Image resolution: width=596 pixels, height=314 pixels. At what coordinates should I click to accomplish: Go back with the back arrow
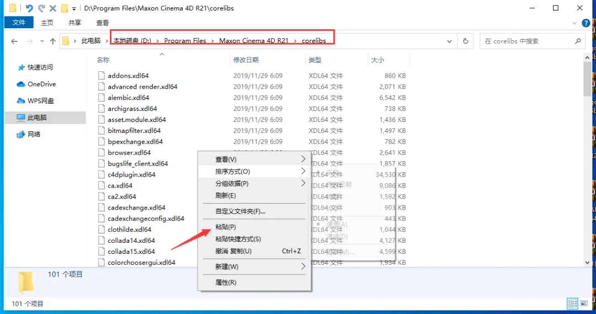14,41
